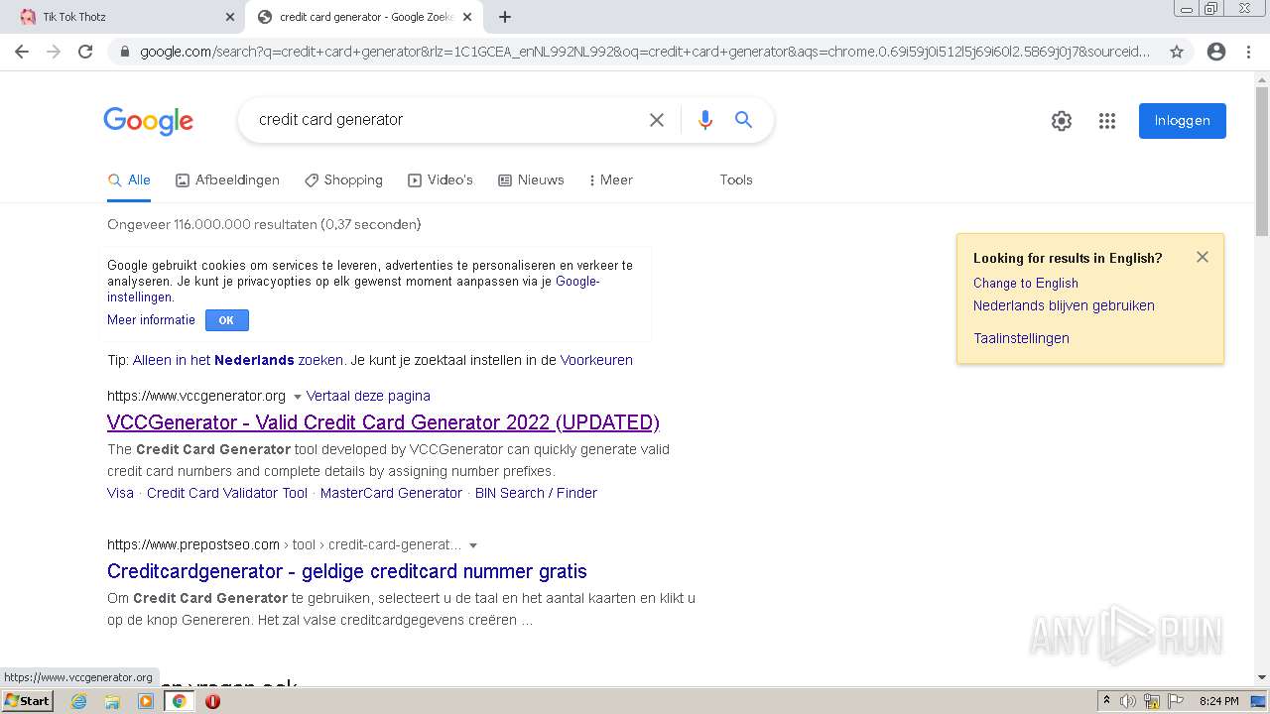This screenshot has width=1270, height=714.
Task: Open BIN Search / Finder sitelink
Action: coord(536,493)
